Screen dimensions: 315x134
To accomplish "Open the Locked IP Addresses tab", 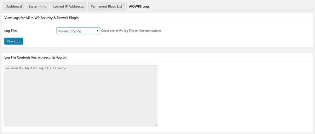I will pos(68,6).
